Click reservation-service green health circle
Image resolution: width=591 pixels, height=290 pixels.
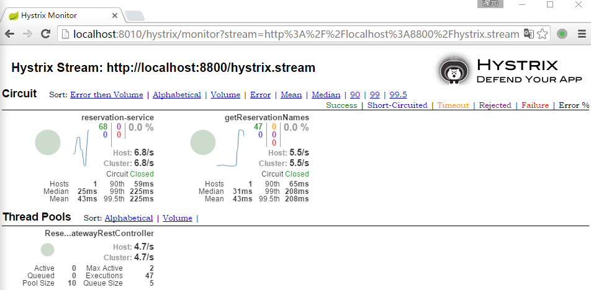48,142
